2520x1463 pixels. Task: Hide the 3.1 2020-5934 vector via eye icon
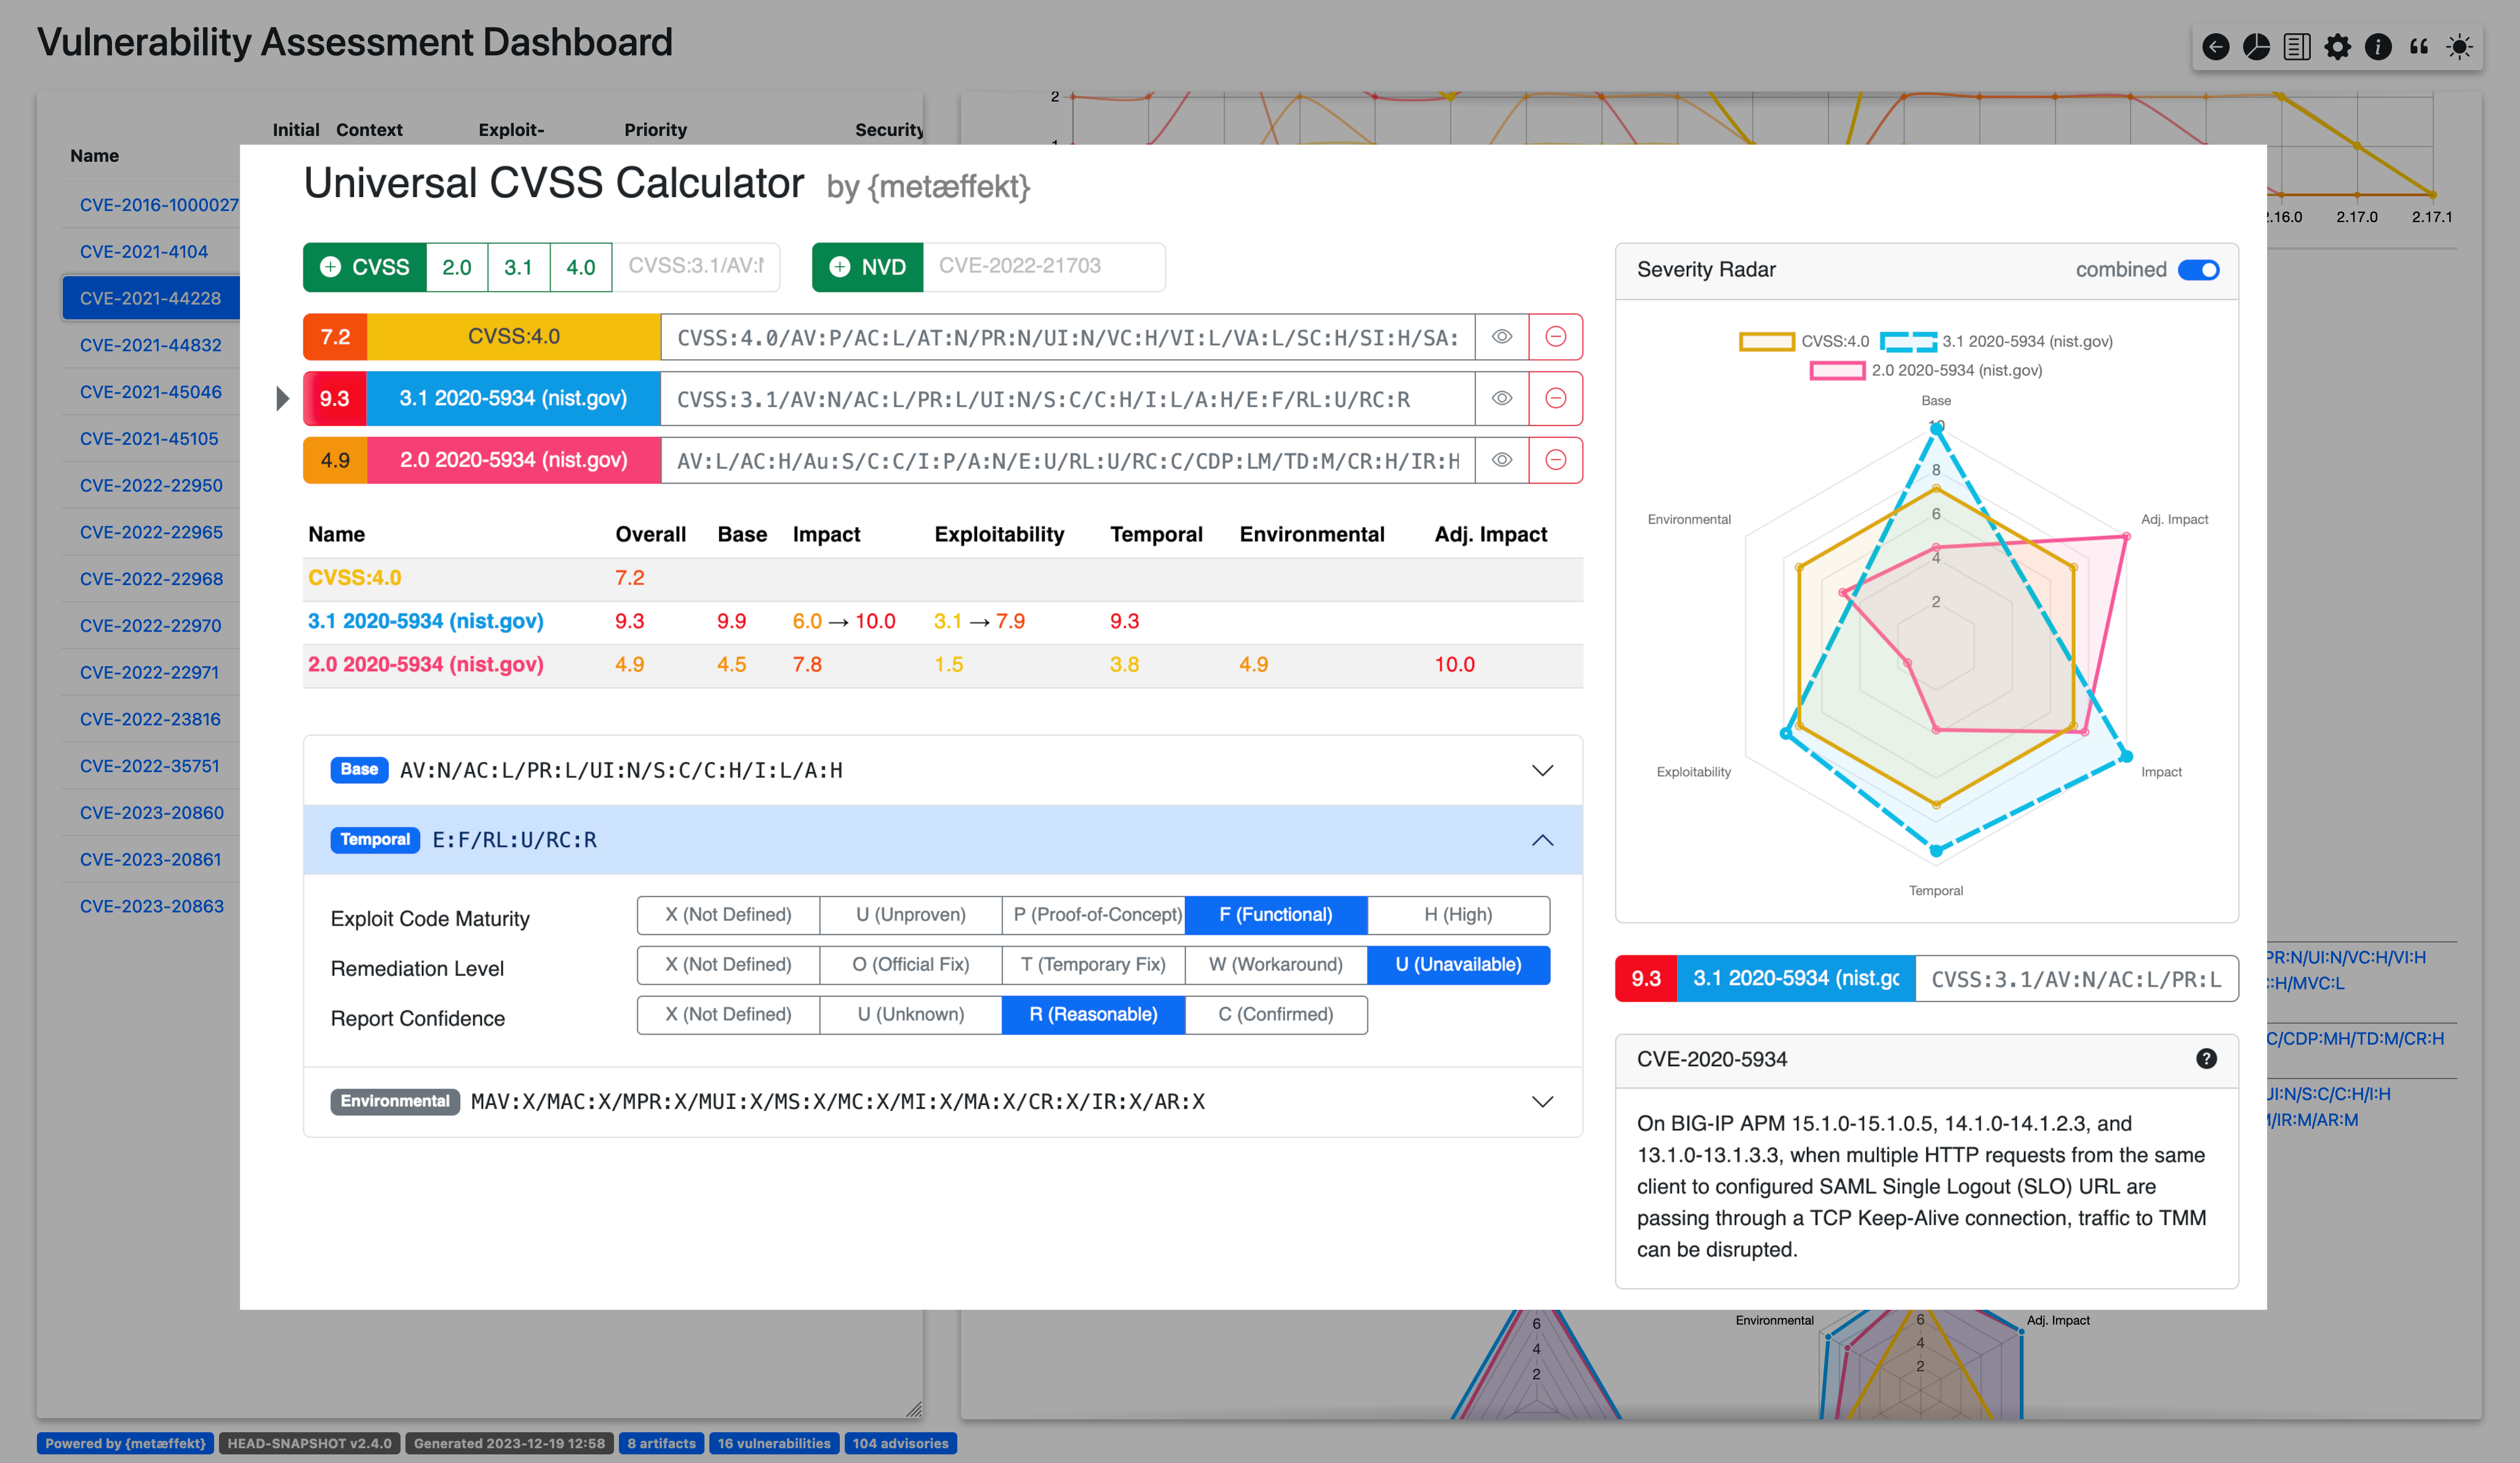coord(1501,398)
